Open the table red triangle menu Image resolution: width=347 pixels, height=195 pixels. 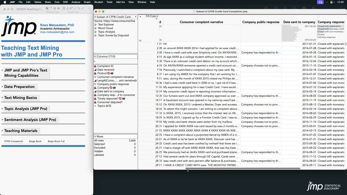click(x=95, y=17)
